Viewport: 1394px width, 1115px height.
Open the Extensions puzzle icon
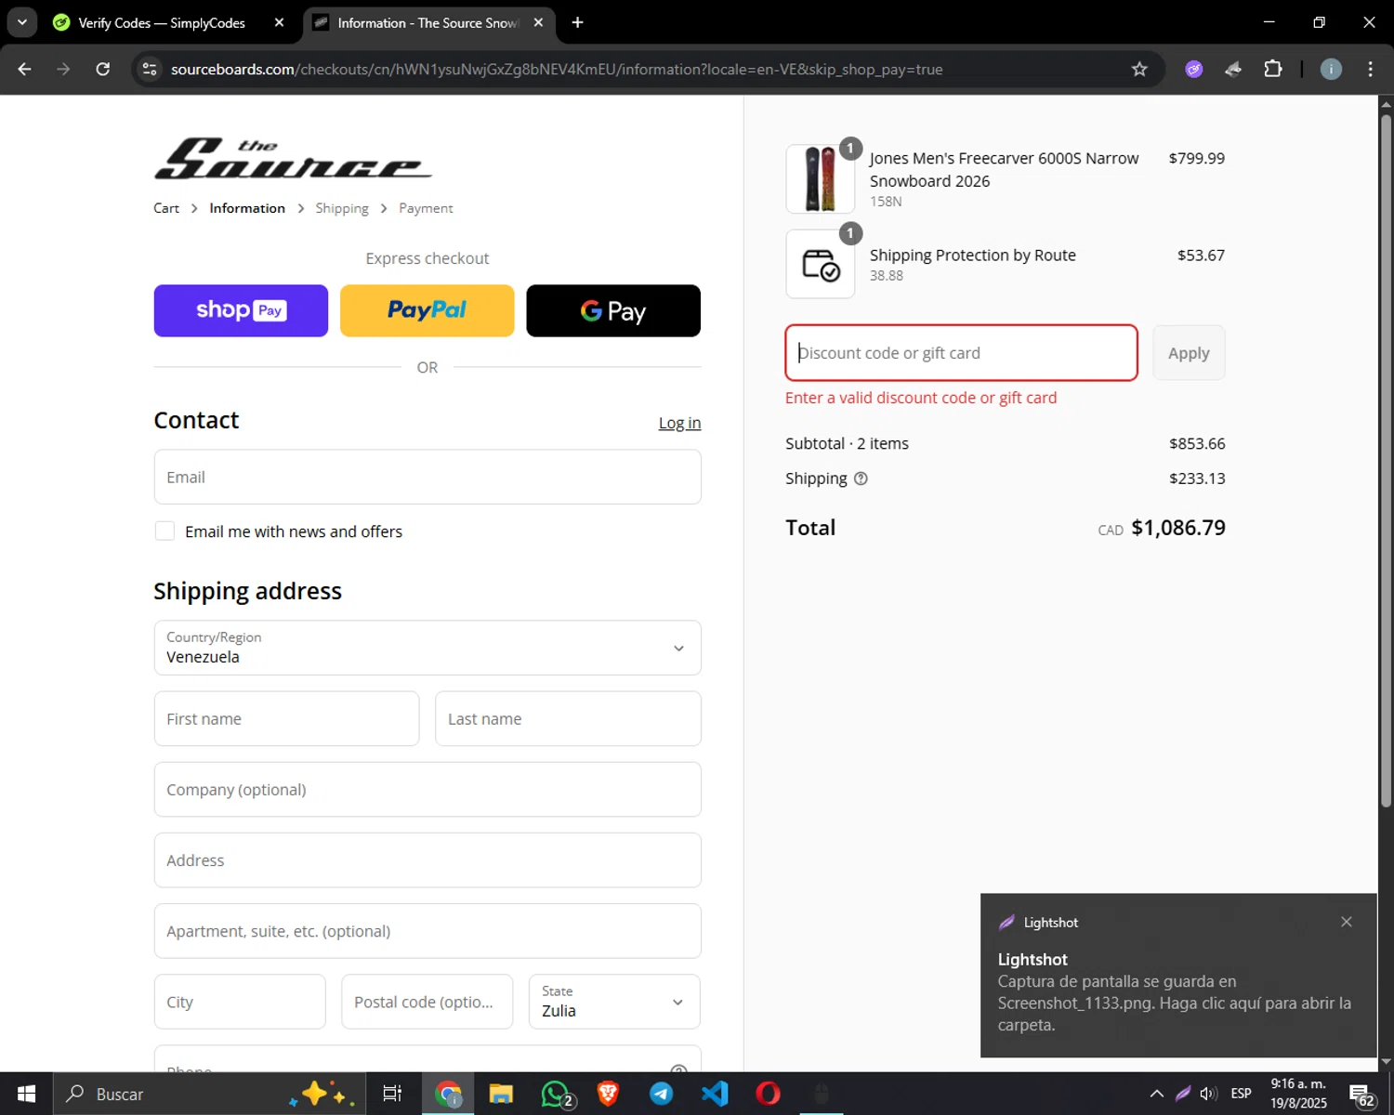[x=1273, y=69]
